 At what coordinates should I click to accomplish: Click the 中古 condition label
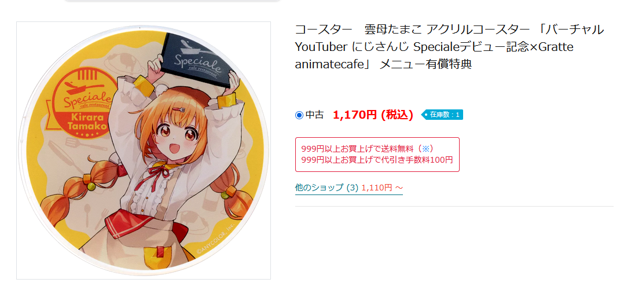point(315,115)
